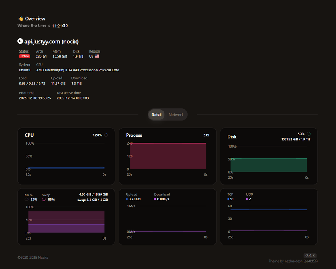This screenshot has width=336, height=269.
Task: Click the purple UDP legend dot
Action: [x=247, y=199]
